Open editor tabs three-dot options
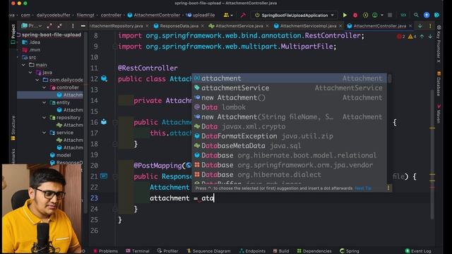Viewport: 452px width, 254px height. tap(430, 26)
